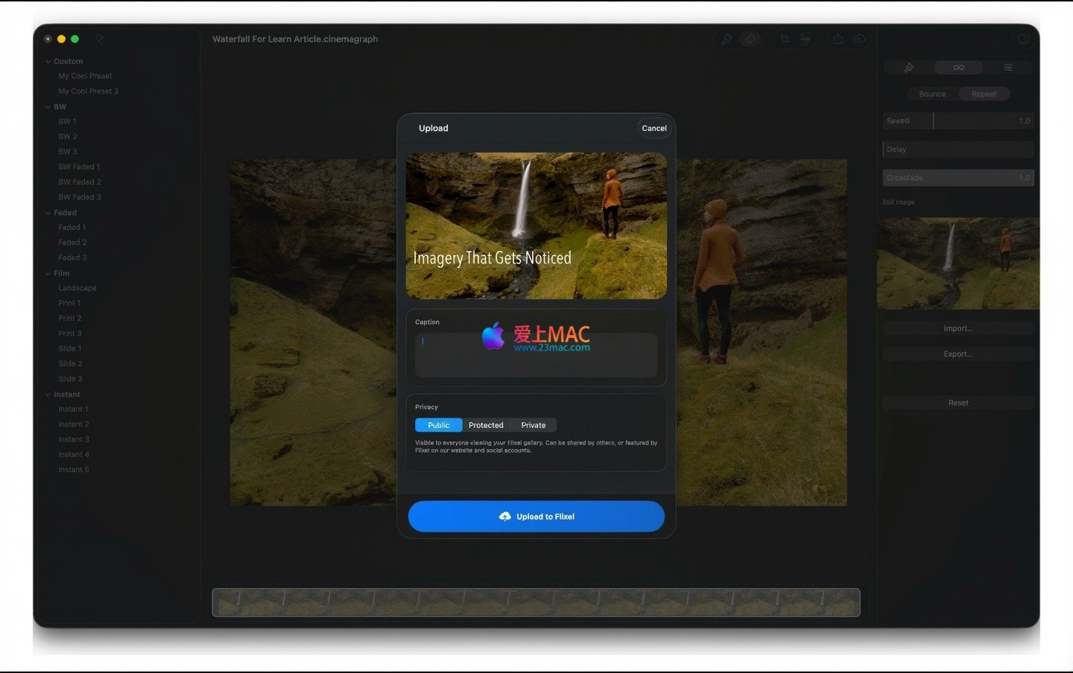
Task: Open the loop (infinity) settings tab
Action: 958,68
